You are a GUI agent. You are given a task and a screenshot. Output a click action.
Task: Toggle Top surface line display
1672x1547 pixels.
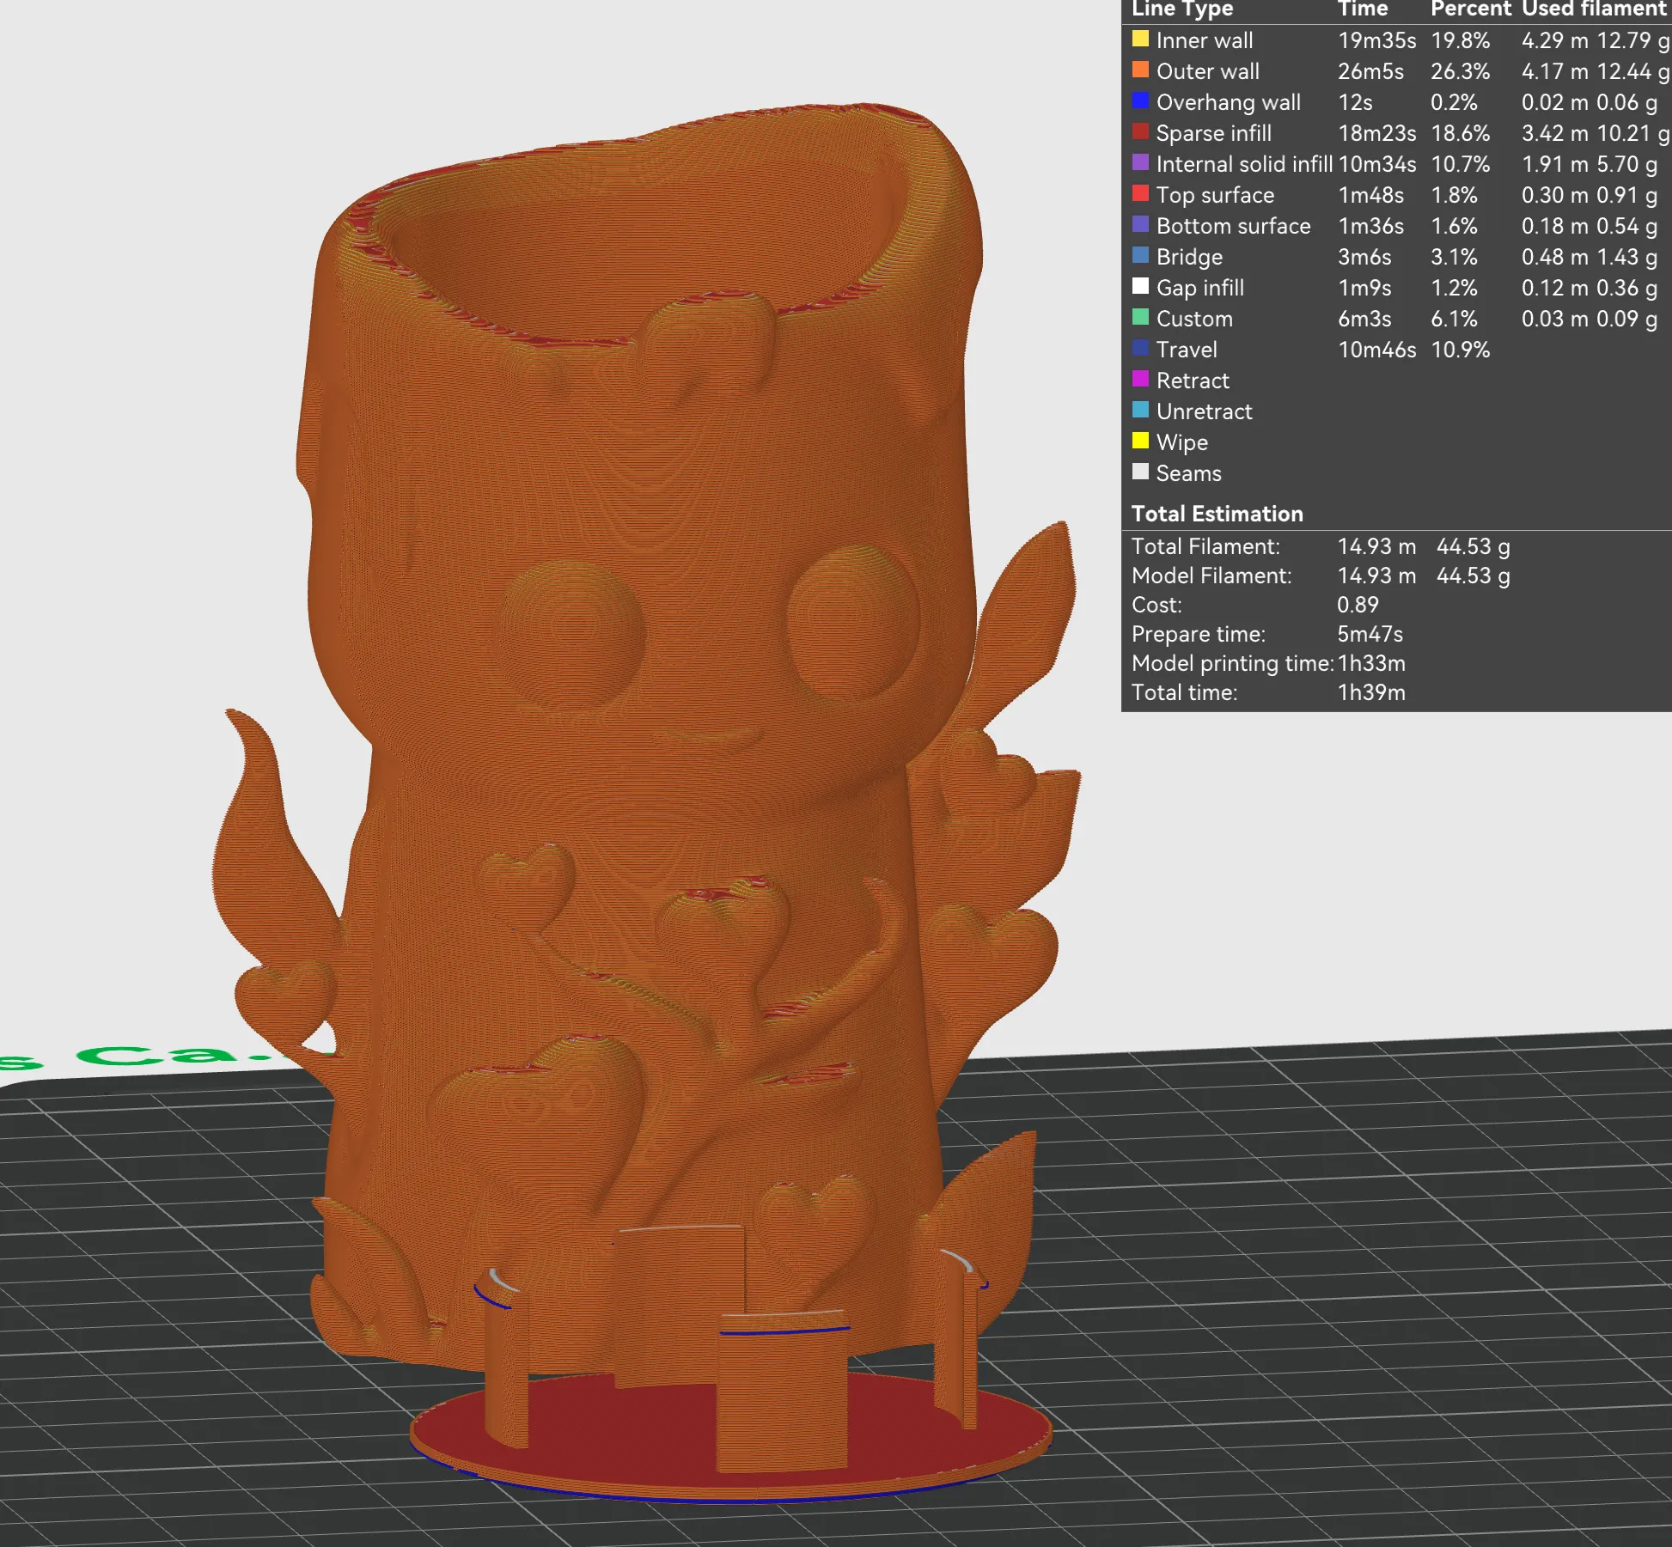[1214, 195]
